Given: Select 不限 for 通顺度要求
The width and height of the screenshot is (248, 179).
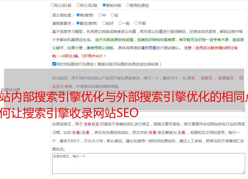Looking at the screenshot, I should (136, 23).
